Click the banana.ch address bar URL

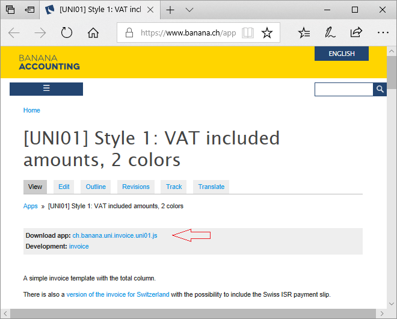point(188,33)
